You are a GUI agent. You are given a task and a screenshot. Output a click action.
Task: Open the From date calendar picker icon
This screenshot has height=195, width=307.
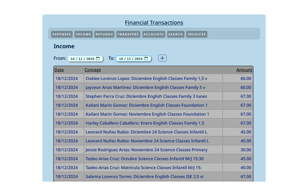click(x=98, y=58)
